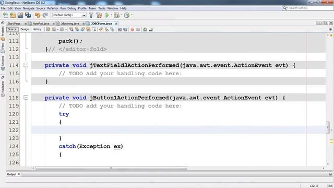
Task: Click the grey Redo arrow icon
Action: tap(45, 15)
